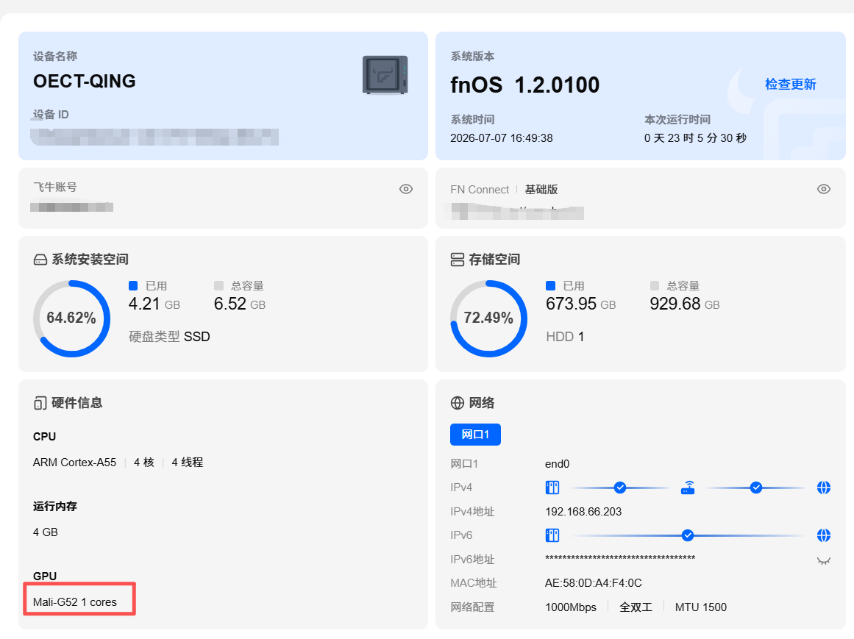The height and width of the screenshot is (639, 854).
Task: Click the 硬件信息 hardware icon
Action: tap(40, 403)
